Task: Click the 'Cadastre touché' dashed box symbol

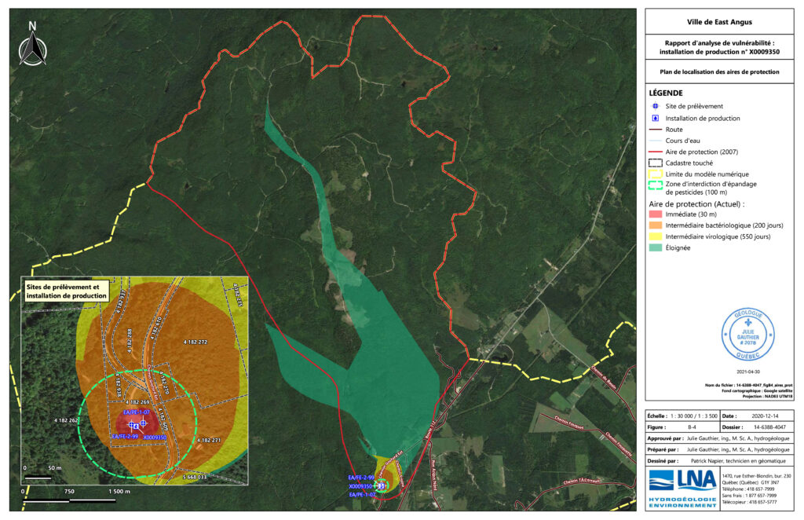Action: point(656,163)
